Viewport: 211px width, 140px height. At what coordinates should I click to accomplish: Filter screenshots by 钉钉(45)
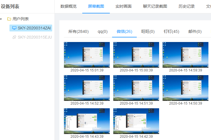click(x=171, y=31)
